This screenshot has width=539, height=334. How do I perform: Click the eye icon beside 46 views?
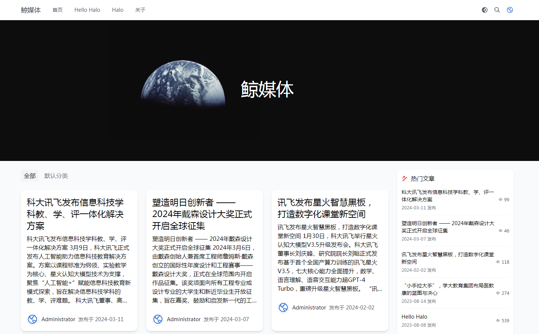click(500, 231)
